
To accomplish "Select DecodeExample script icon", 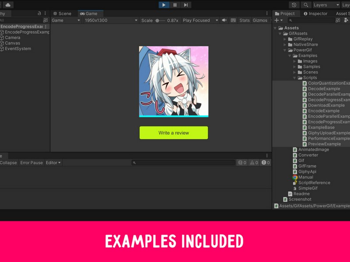I will (304, 89).
